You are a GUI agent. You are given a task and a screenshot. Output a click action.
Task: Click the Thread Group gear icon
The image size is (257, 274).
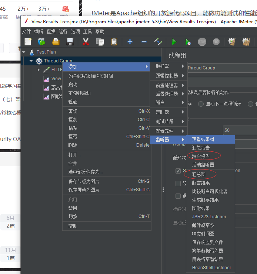39,61
